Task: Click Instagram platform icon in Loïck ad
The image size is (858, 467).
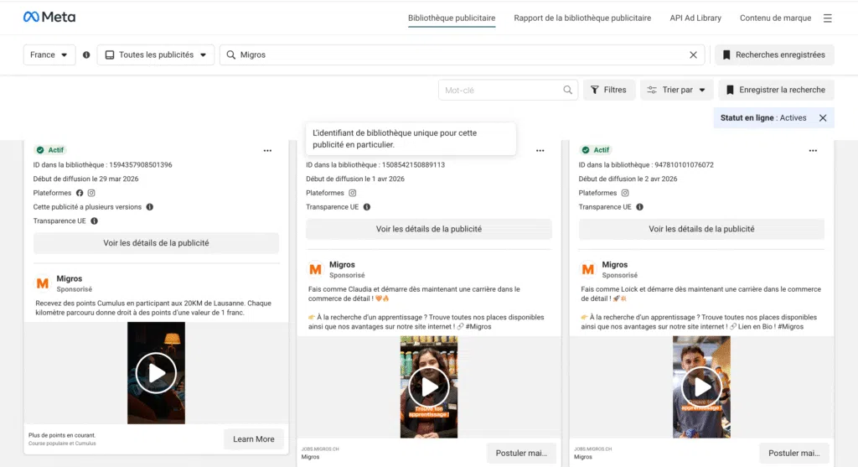Action: pos(625,193)
